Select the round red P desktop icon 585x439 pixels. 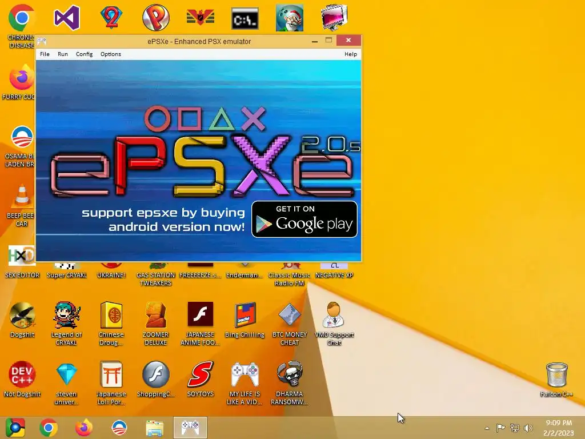[155, 18]
